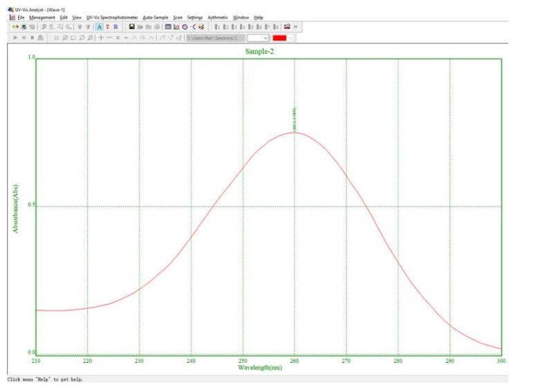Open the Window menu
Screen dimensions: 538x389
[x=241, y=17]
